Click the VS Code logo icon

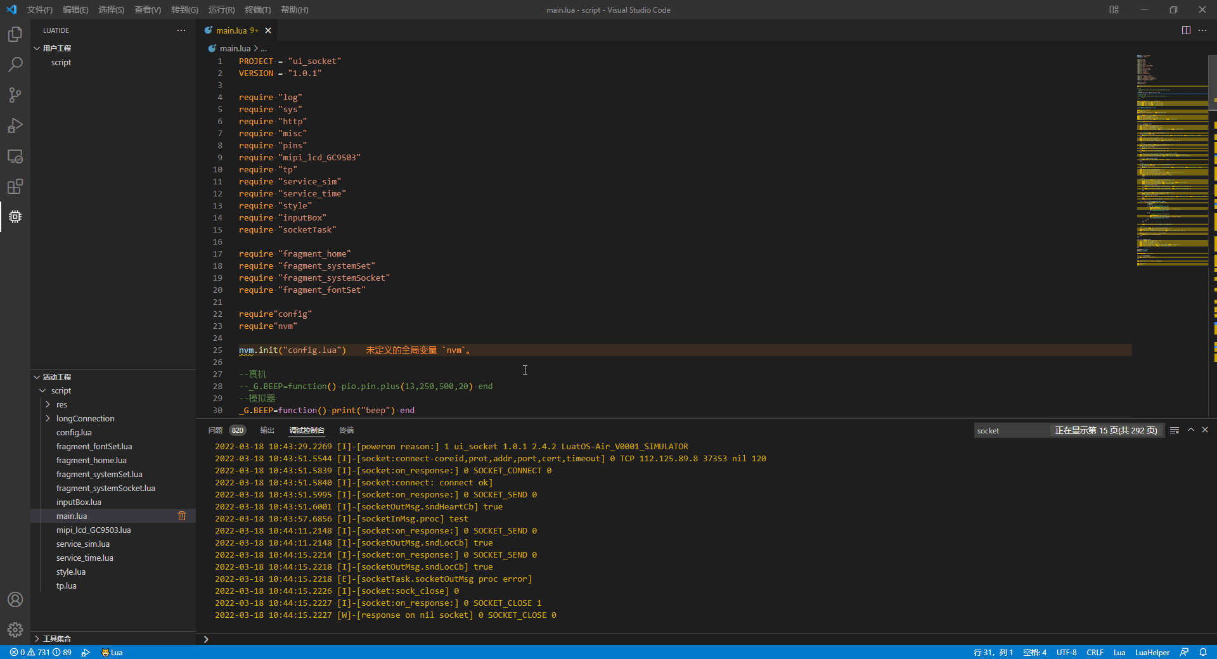(x=11, y=10)
